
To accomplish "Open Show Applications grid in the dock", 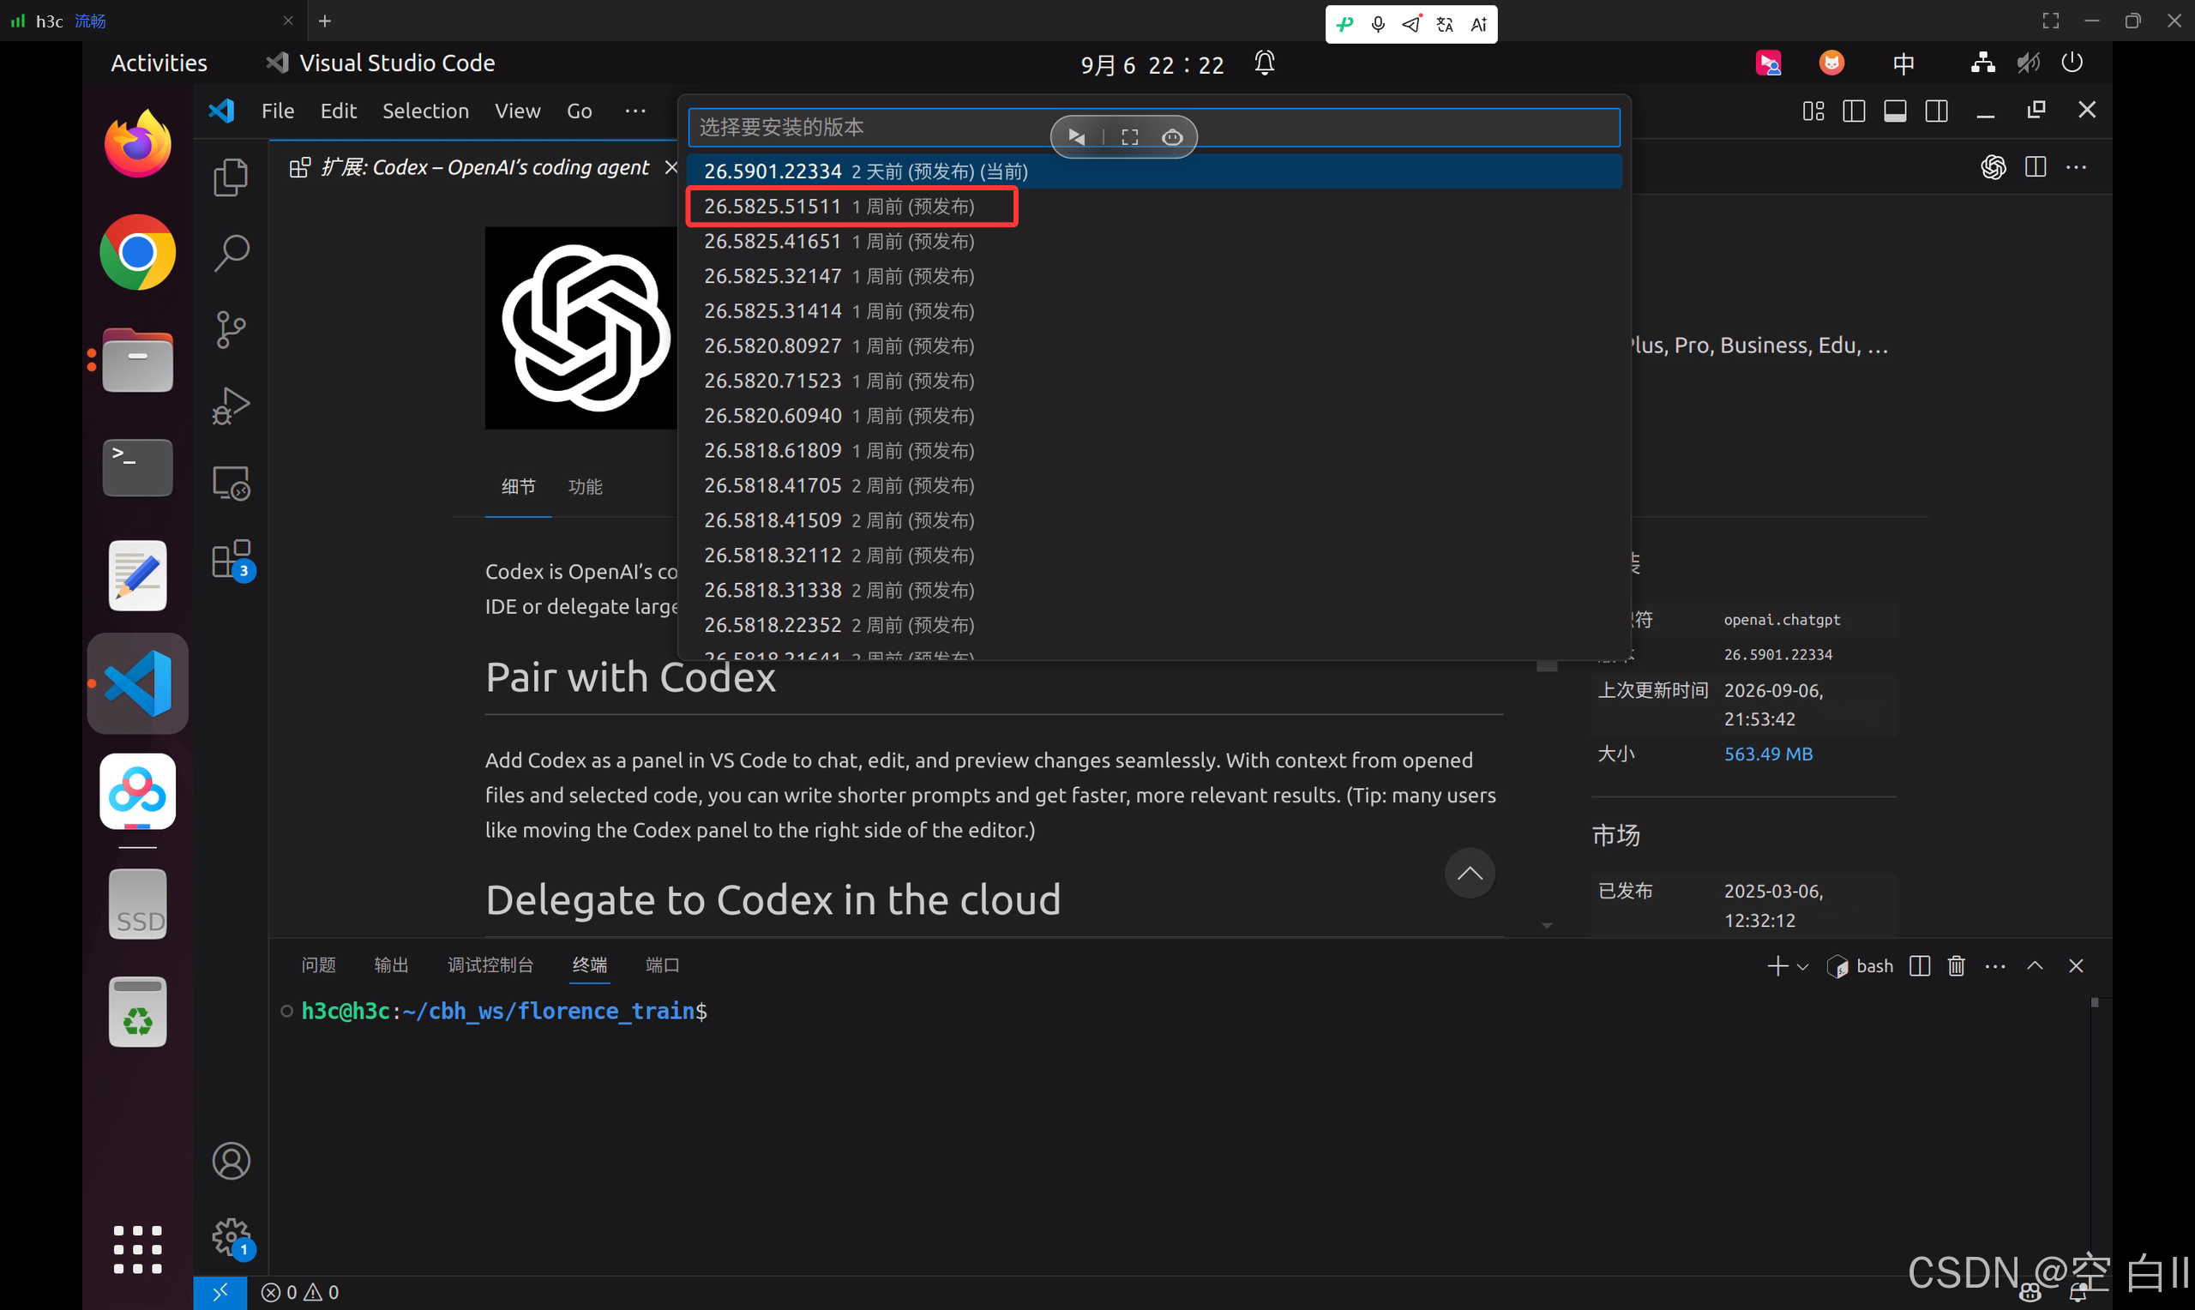I will [x=138, y=1249].
